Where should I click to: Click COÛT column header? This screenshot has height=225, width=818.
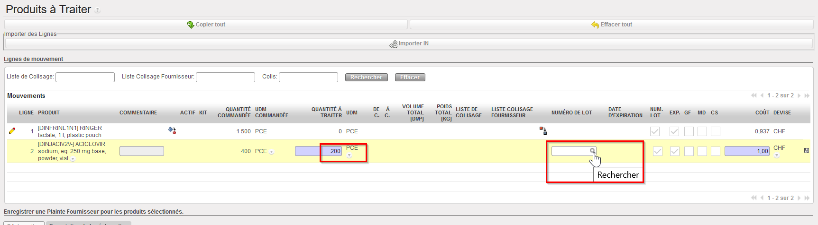(763, 112)
